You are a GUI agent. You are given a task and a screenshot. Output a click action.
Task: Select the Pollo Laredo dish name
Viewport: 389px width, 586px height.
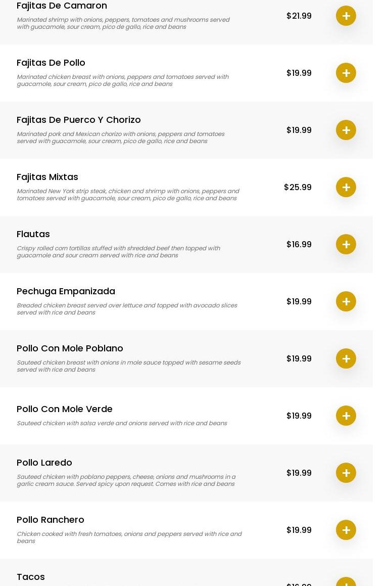coord(44,463)
